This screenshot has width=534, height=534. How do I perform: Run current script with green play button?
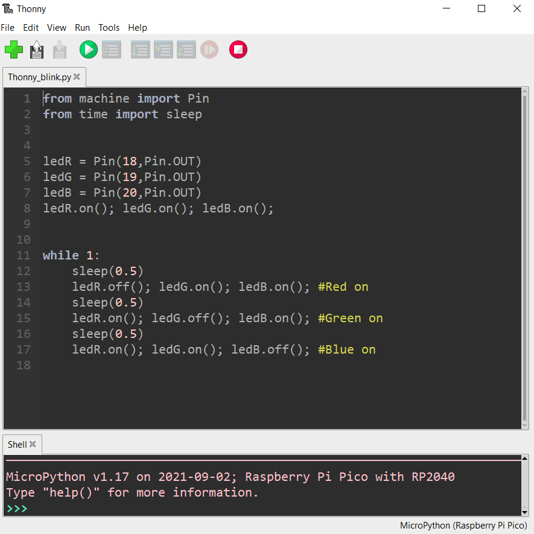click(89, 49)
